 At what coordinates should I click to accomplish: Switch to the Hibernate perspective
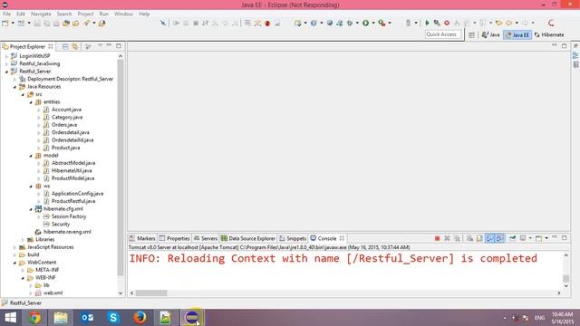[549, 34]
